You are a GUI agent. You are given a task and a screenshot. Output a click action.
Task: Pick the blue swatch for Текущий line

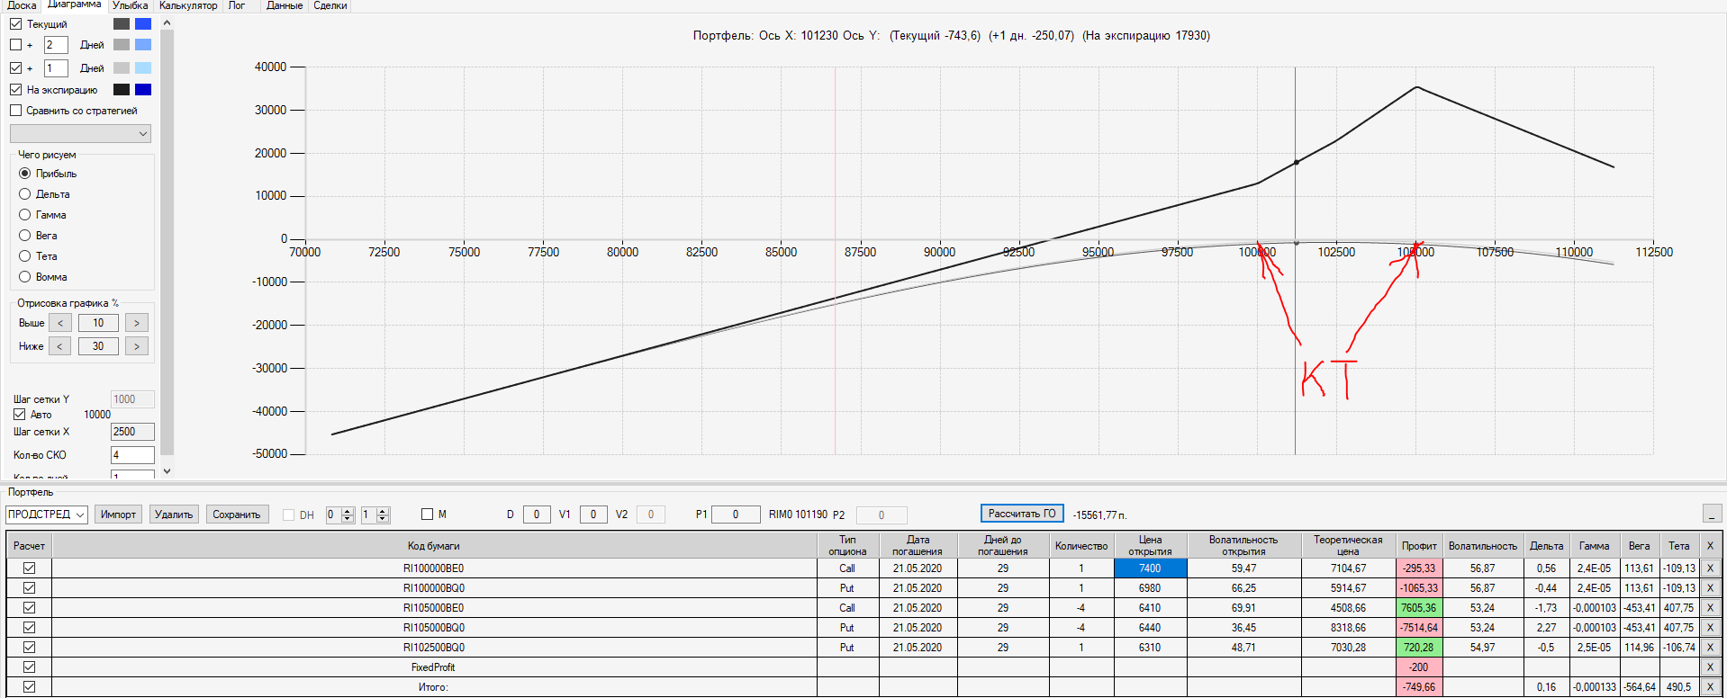point(143,24)
